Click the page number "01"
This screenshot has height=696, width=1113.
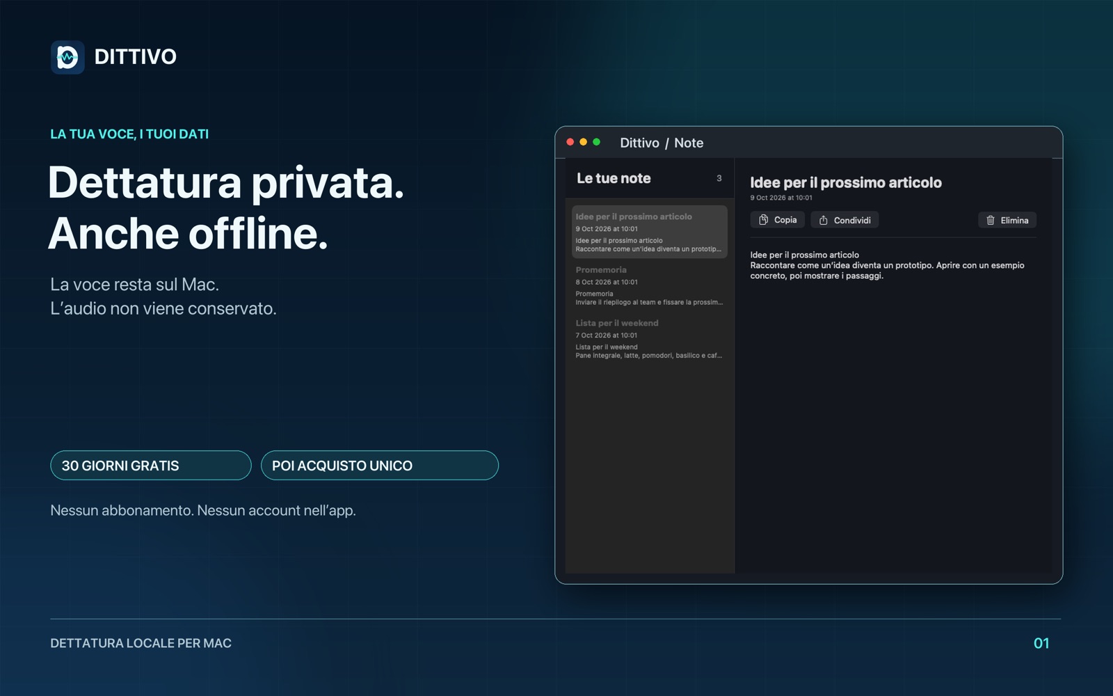click(1041, 643)
